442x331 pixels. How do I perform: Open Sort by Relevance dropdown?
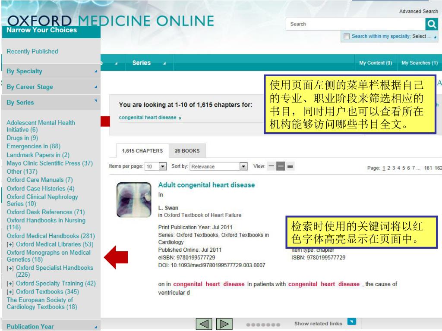[218, 167]
